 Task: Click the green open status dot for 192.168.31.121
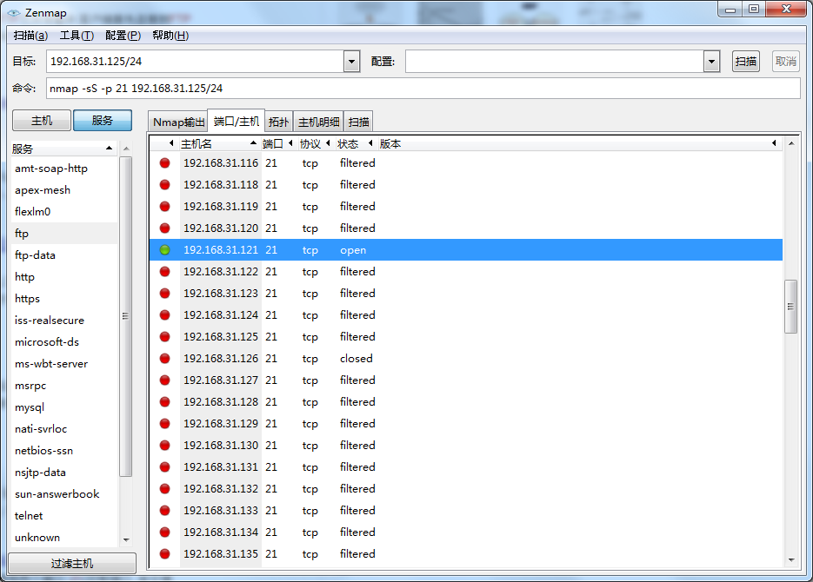tap(165, 250)
